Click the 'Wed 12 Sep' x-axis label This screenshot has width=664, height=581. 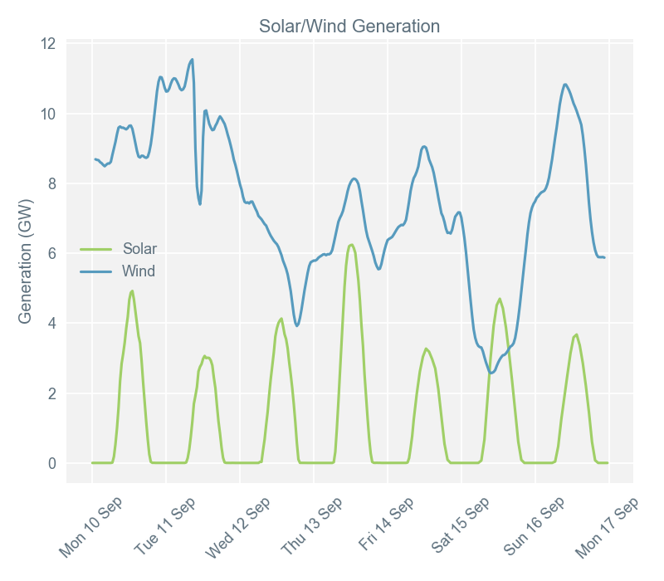pyautogui.click(x=238, y=527)
